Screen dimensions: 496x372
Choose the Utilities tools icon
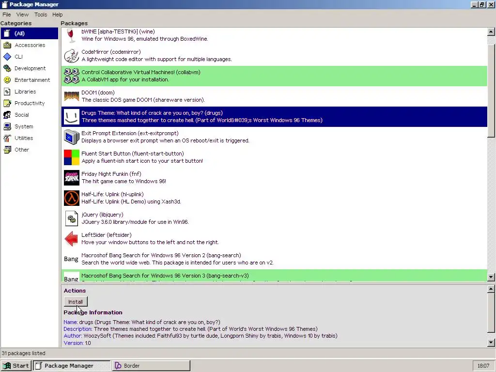click(x=7, y=138)
